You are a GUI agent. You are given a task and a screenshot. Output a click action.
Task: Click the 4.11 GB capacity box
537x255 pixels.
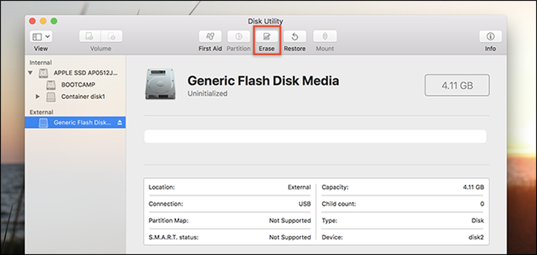457,85
